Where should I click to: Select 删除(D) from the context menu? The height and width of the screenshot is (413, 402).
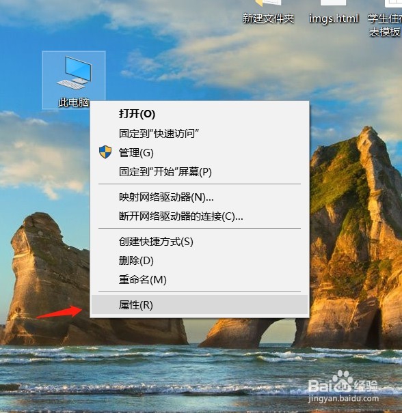pos(200,261)
